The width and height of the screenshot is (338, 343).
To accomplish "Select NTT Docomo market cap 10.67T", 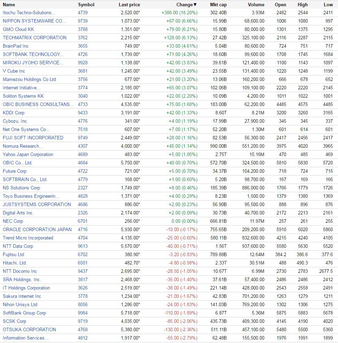I will pos(220,271).
